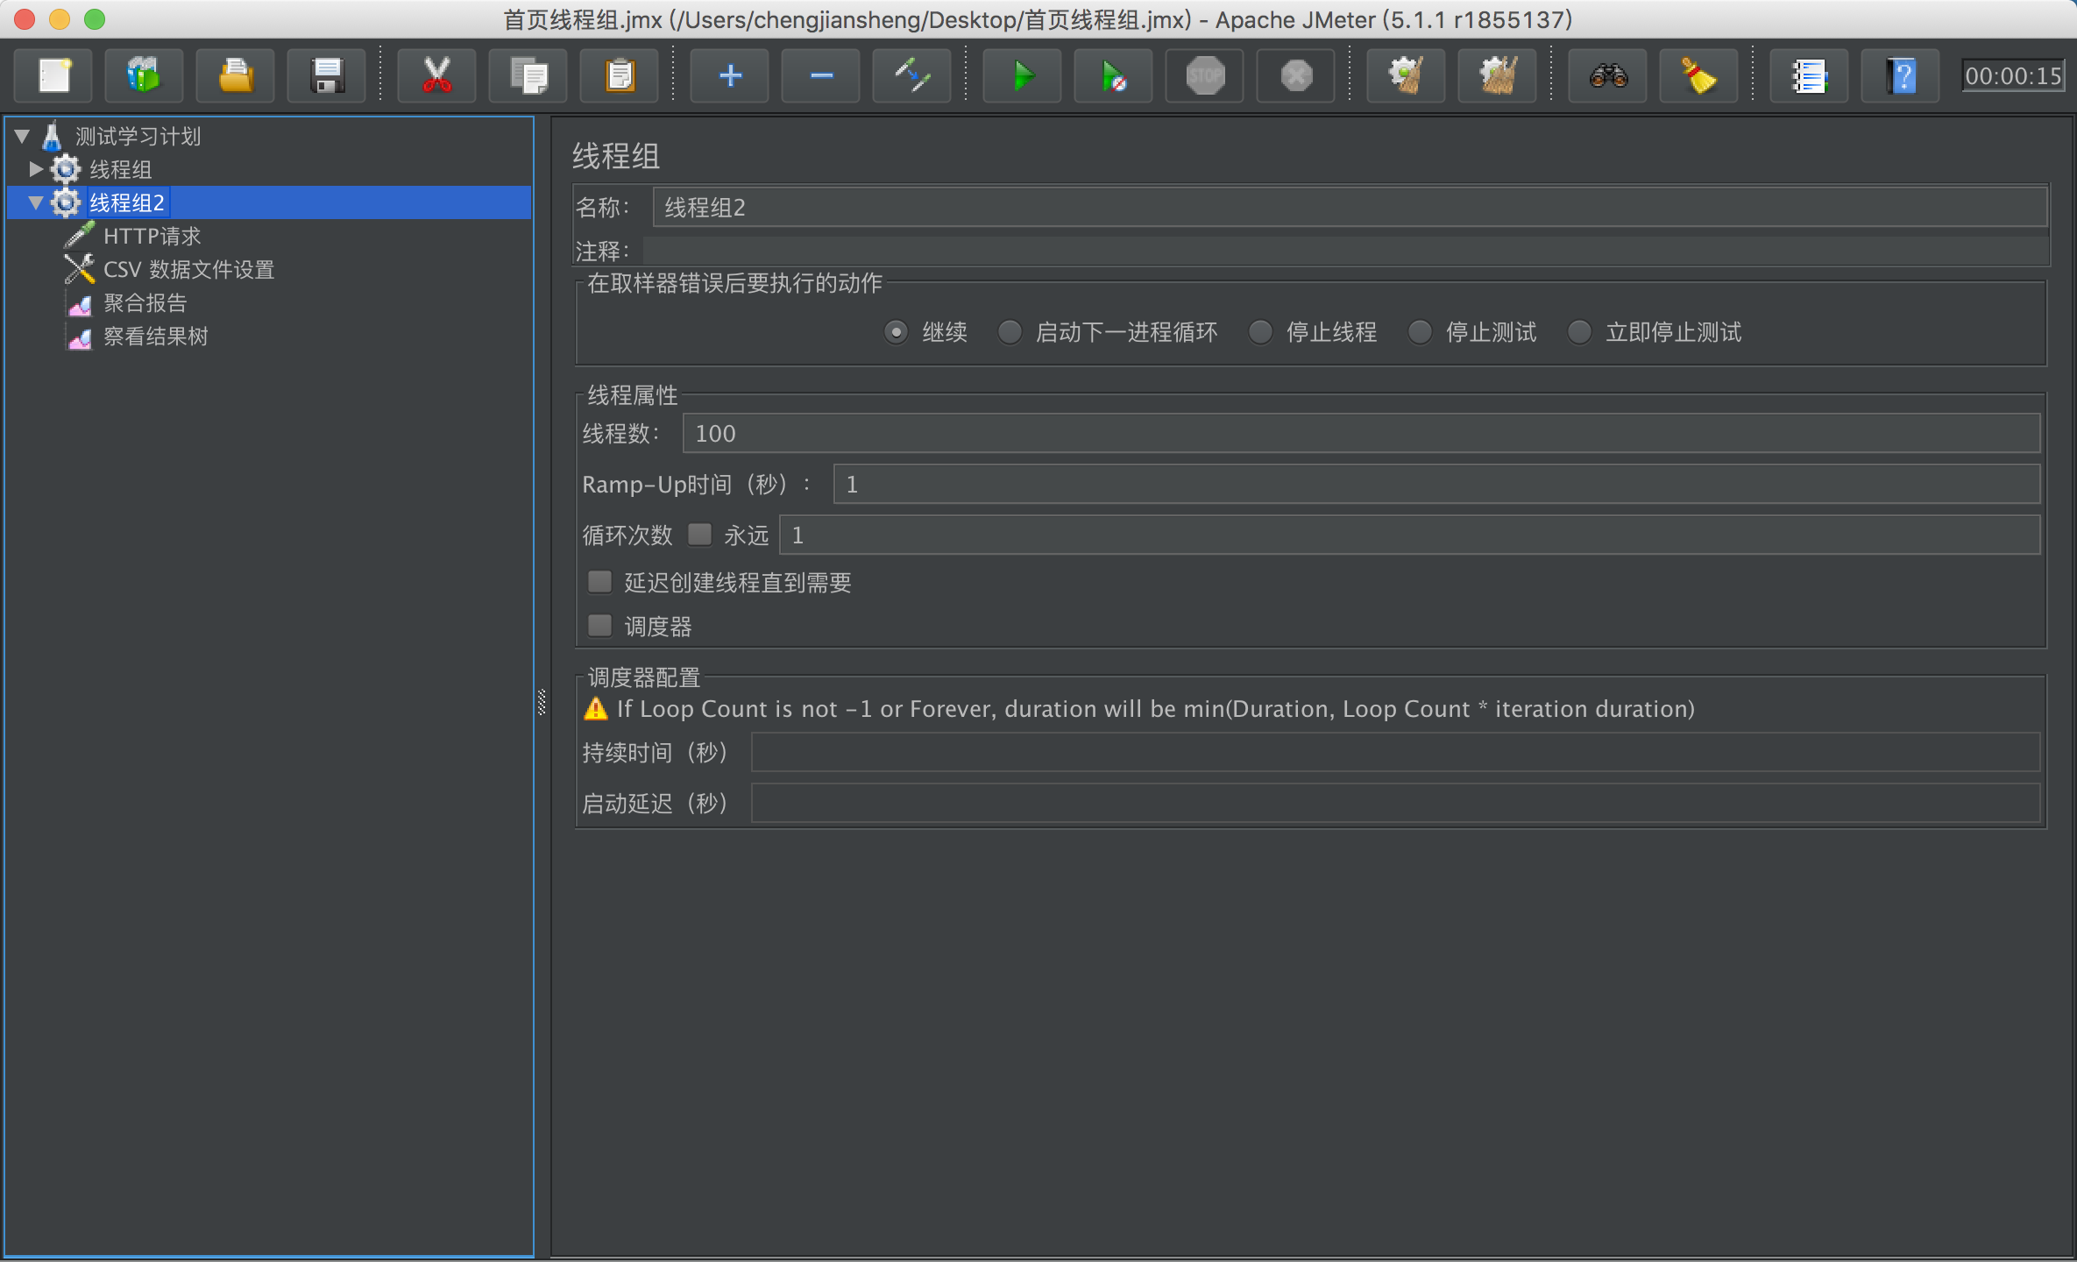Select the 停止线程 radio button
2077x1262 pixels.
click(x=1260, y=332)
